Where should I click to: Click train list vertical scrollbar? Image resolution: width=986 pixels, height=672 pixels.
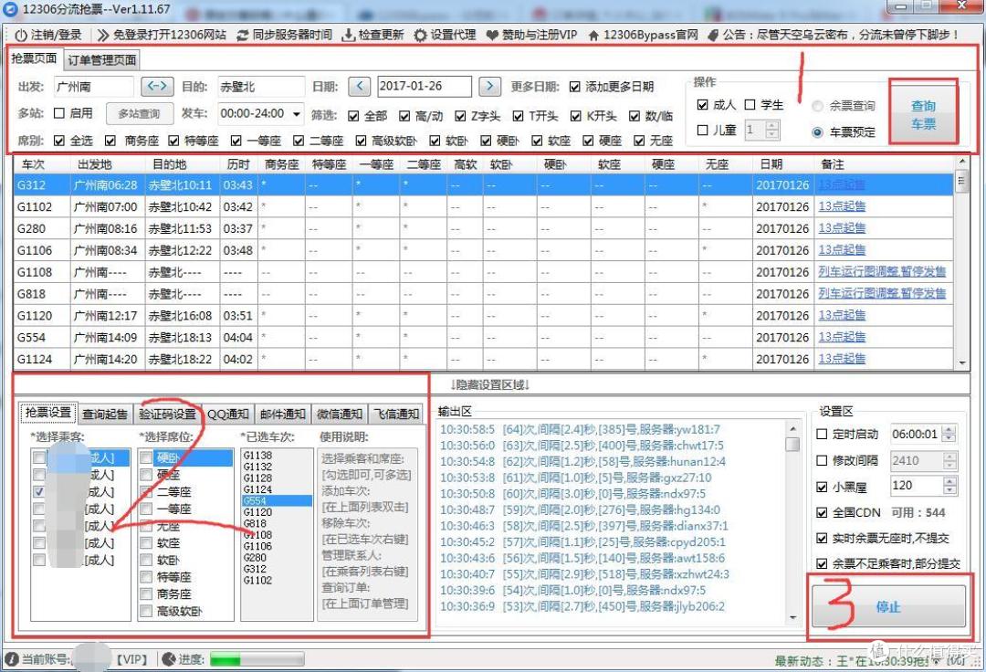click(x=961, y=262)
